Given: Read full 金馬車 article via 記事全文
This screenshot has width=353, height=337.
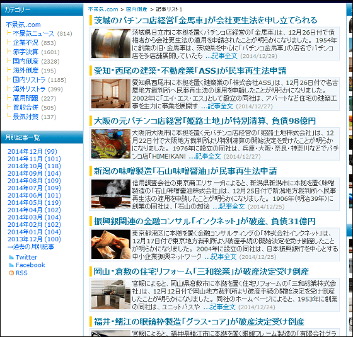Looking at the screenshot, I should (x=222, y=56).
